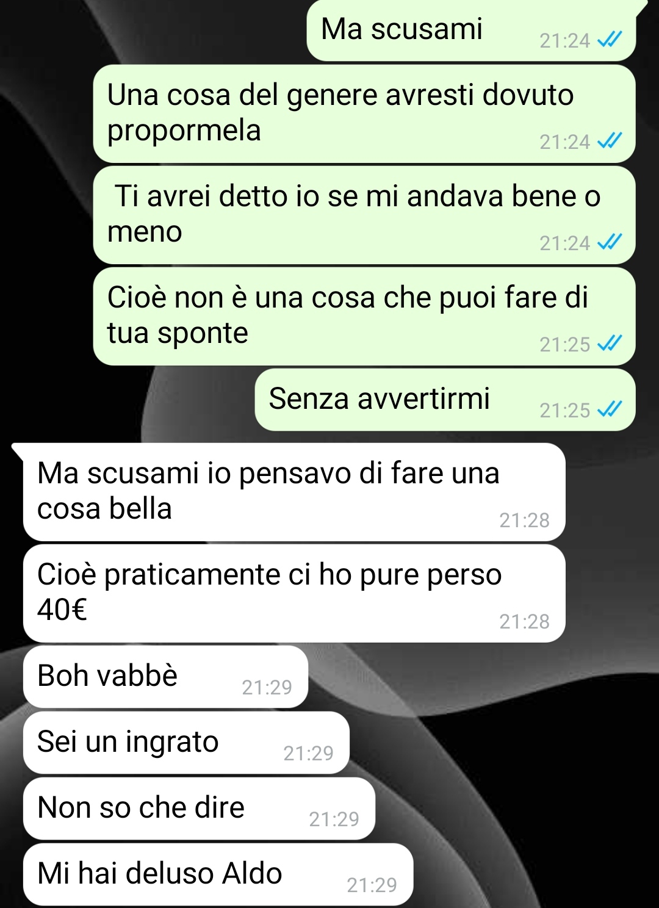
Task: Select the "Non so che dire" message bubble
Action: [x=199, y=809]
